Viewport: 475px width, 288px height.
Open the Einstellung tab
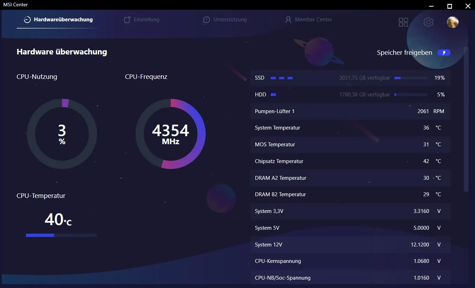tap(142, 20)
